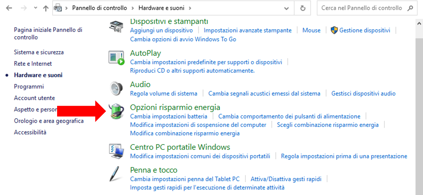Select Sistema e sicurezza in the sidebar
The image size is (423, 195).
[x=39, y=52]
